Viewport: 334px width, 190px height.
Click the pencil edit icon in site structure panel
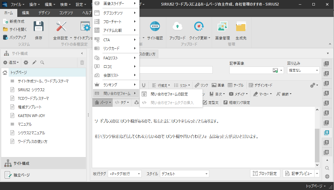tap(34, 63)
